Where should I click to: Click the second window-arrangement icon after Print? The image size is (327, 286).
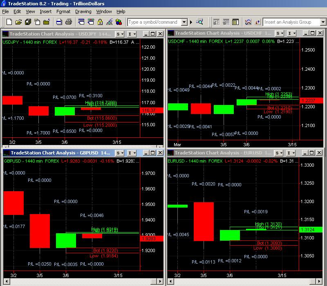tap(91, 22)
